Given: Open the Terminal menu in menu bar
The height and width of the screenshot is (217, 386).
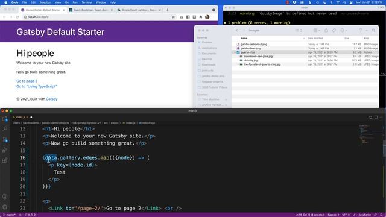Looking at the screenshot, I should (x=87, y=2).
